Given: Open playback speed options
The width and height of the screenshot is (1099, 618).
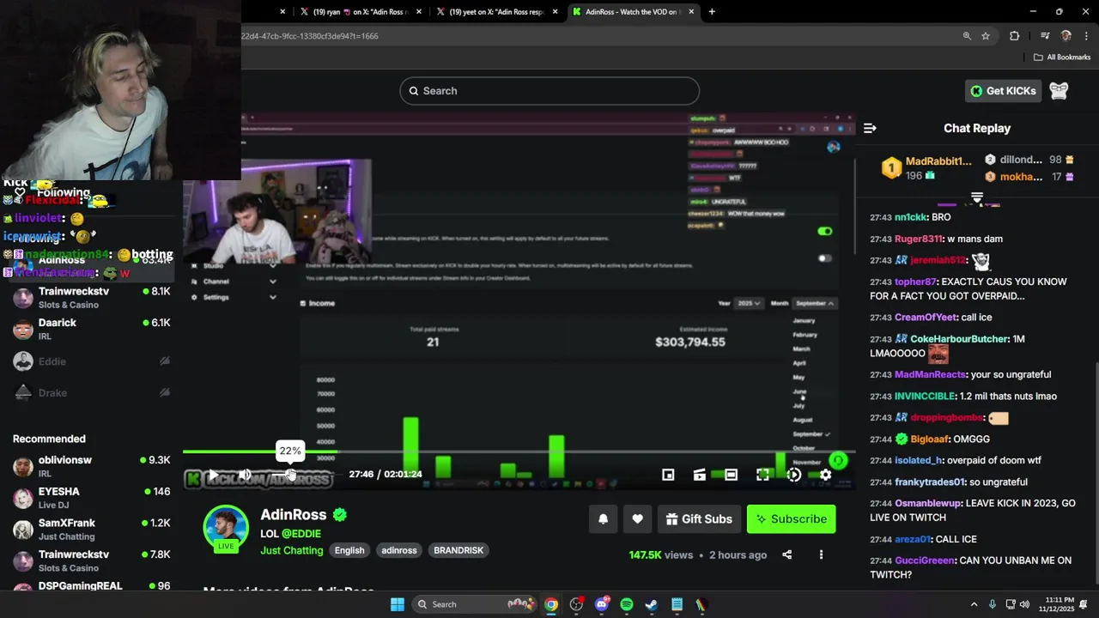Looking at the screenshot, I should (794, 475).
